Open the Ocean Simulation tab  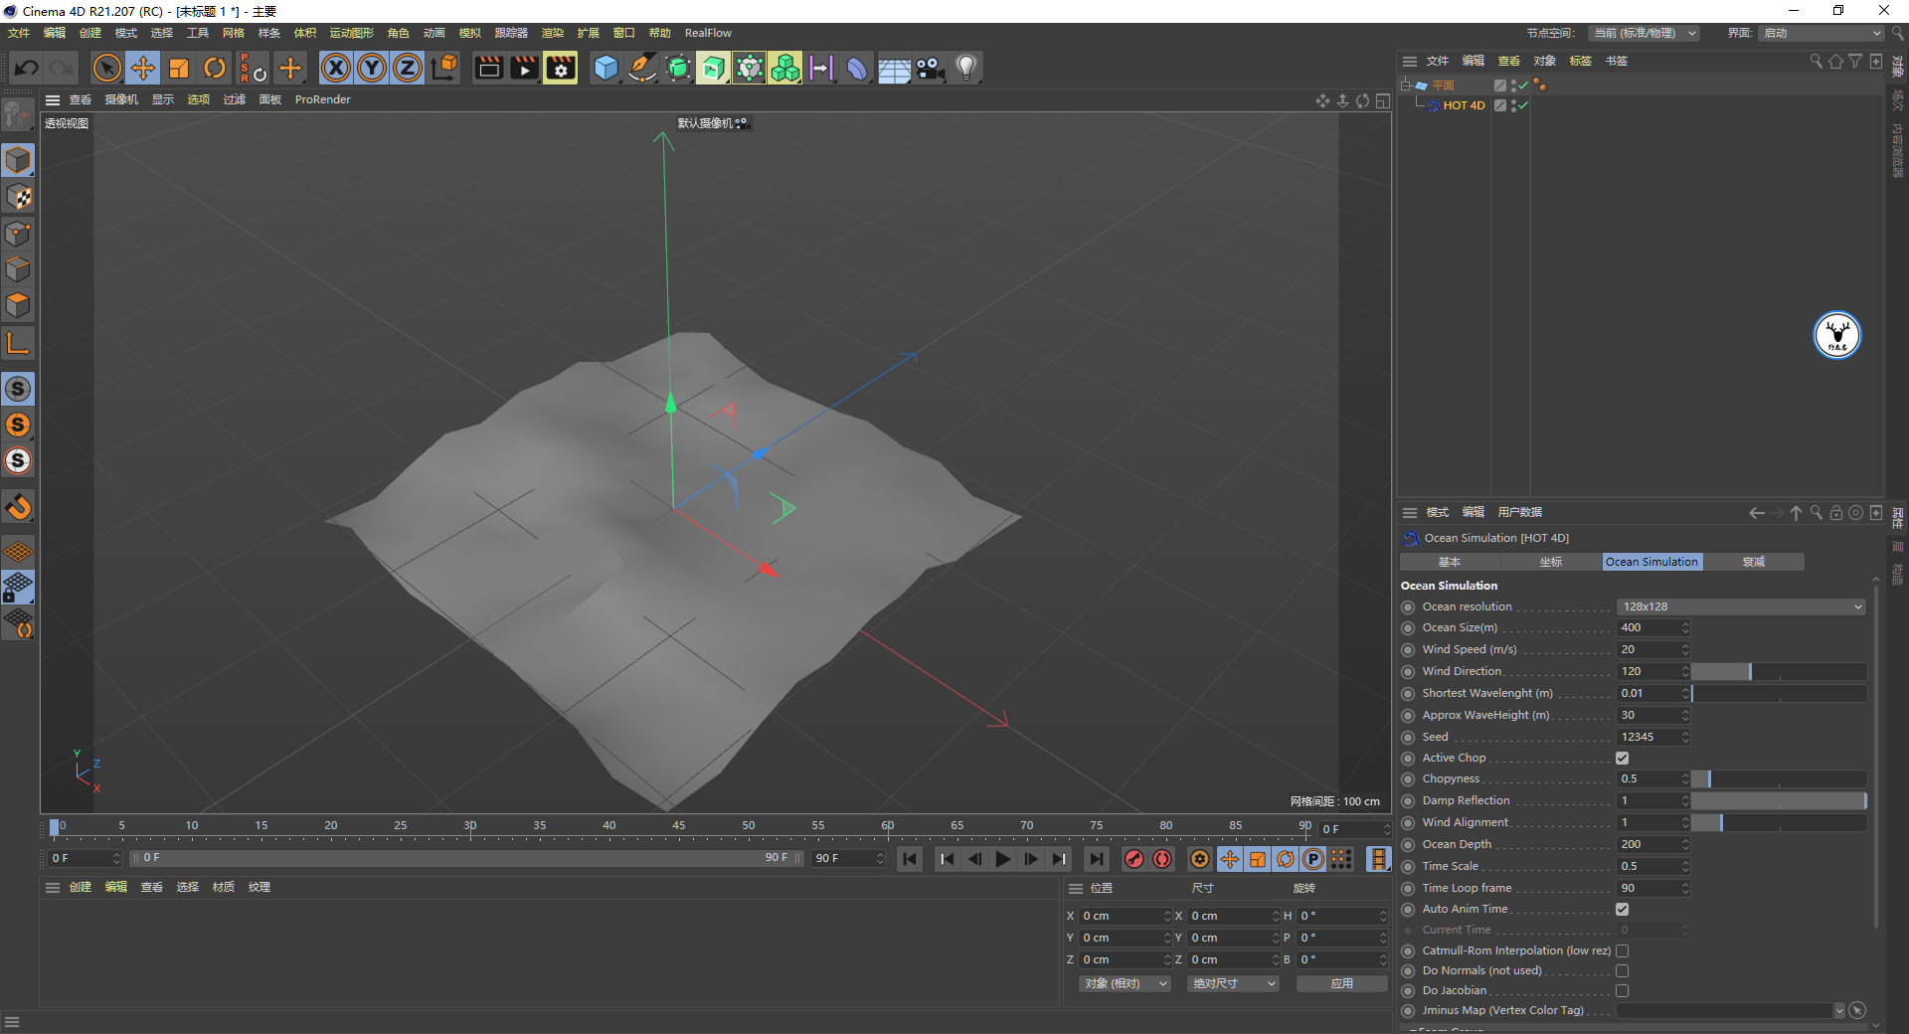[1652, 562]
